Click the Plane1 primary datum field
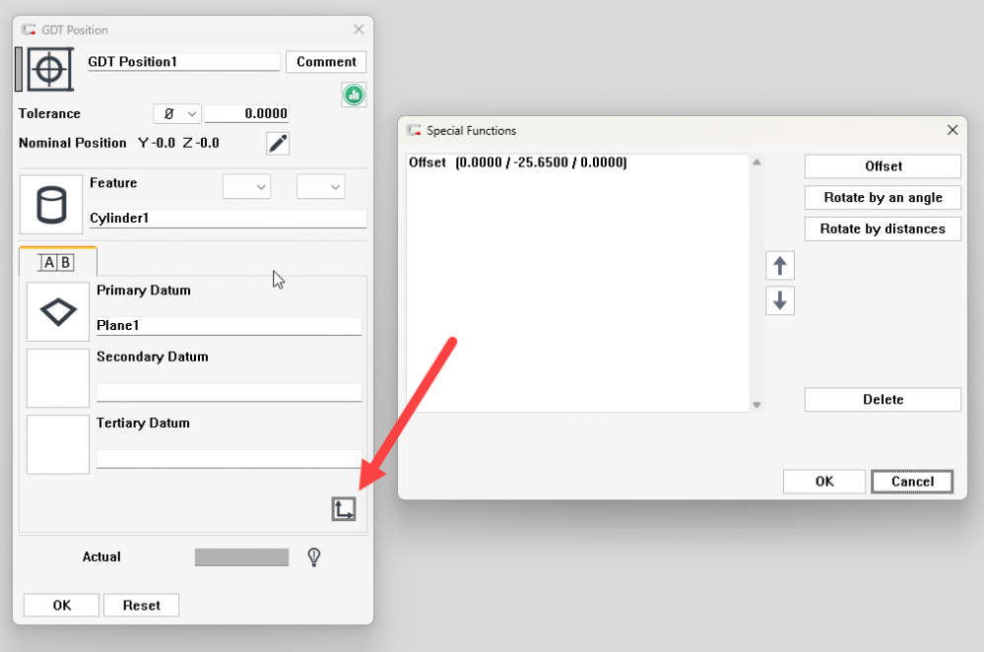Viewport: 984px width, 652px height. (x=230, y=326)
